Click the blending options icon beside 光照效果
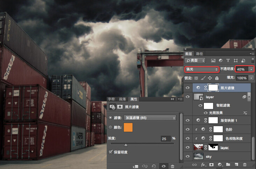Screen dimensions: 256x169 click(x=245, y=113)
